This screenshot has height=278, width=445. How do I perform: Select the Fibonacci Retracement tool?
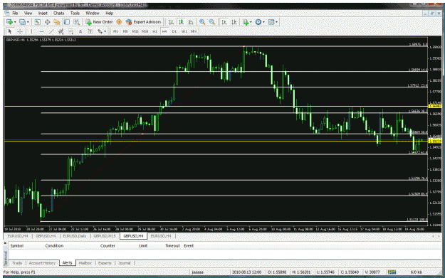click(70, 31)
